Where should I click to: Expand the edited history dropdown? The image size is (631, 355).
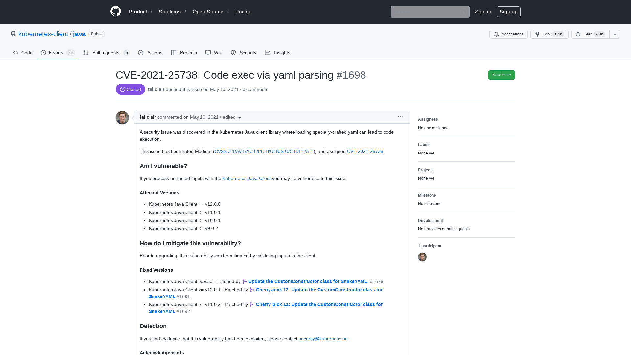pos(232,117)
